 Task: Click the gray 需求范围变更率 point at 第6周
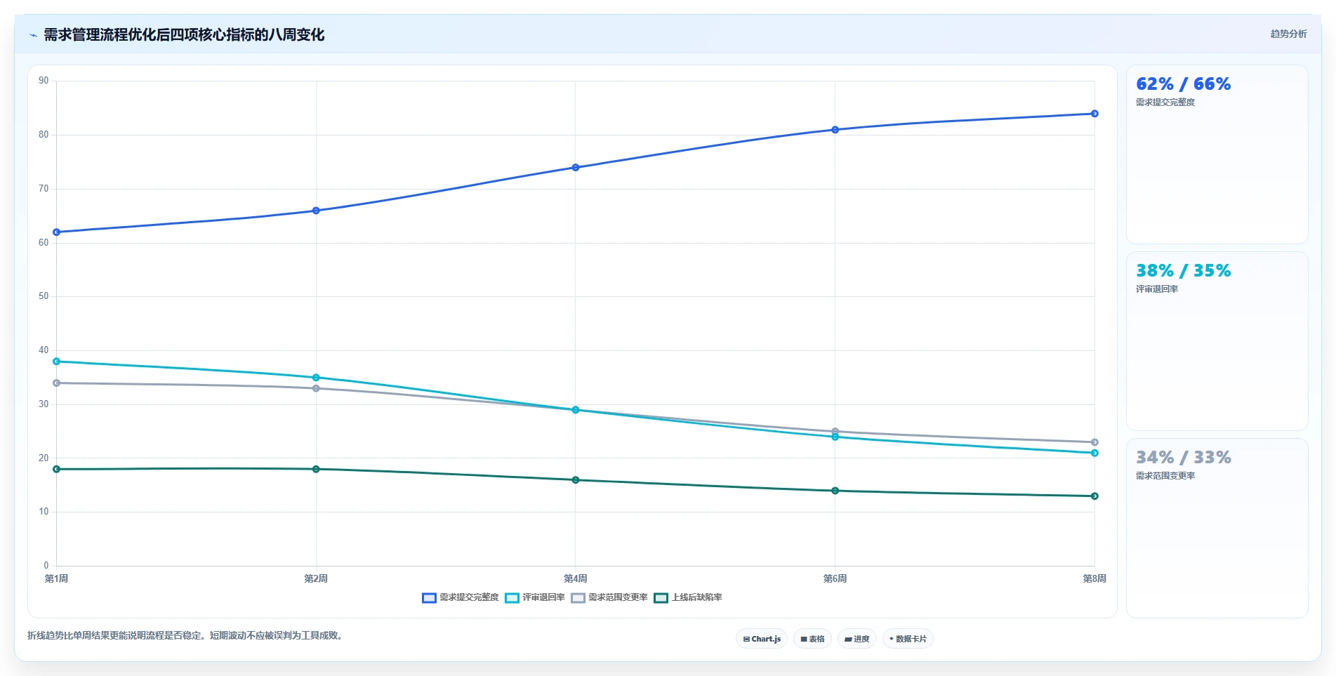pos(835,431)
